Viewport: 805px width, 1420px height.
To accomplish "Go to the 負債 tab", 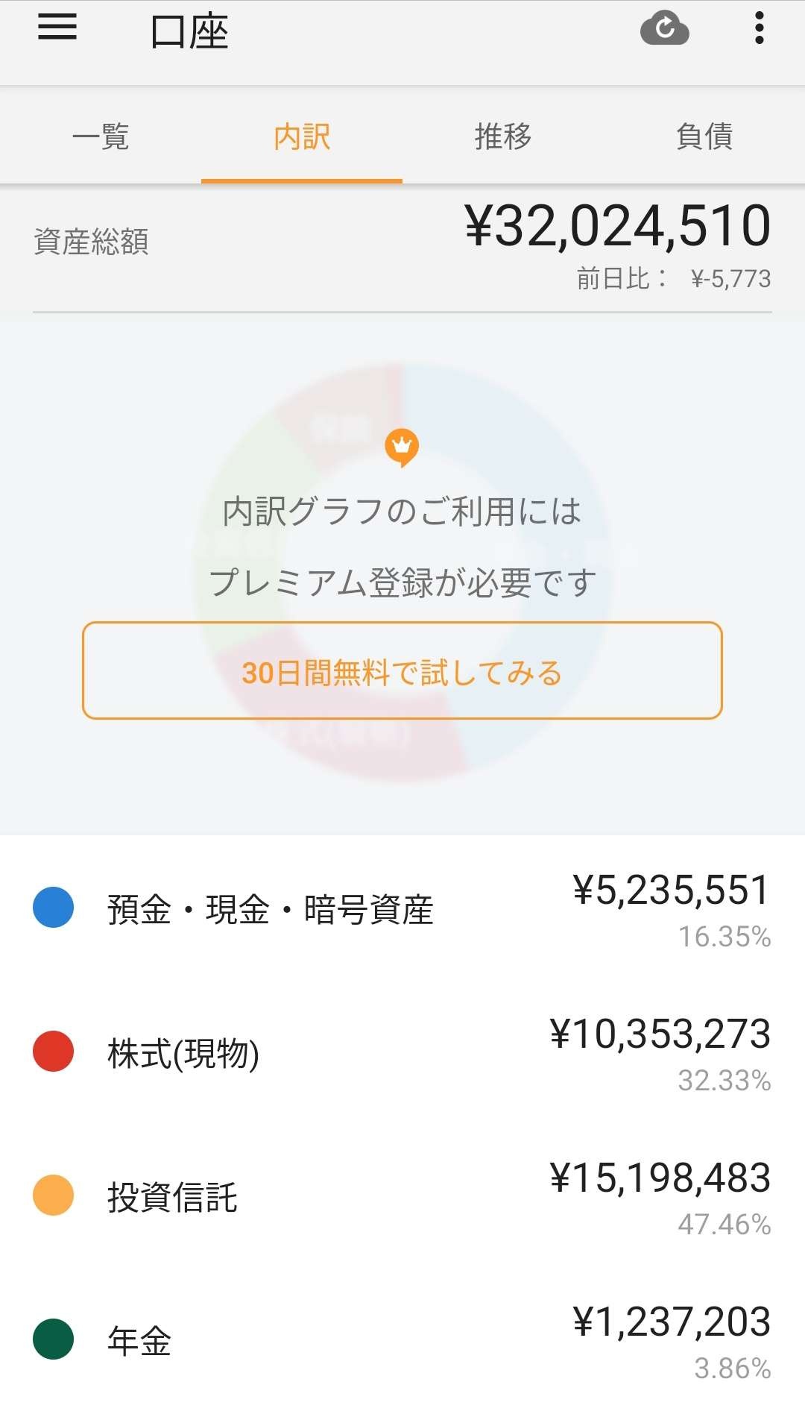I will pyautogui.click(x=704, y=136).
